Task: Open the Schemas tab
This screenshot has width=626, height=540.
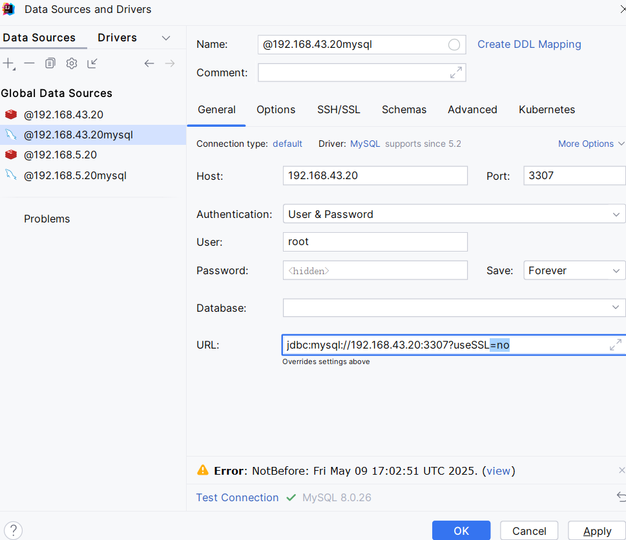Action: 404,109
